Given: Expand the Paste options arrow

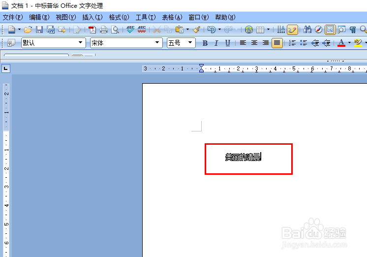Looking at the screenshot, I should tap(187, 30).
